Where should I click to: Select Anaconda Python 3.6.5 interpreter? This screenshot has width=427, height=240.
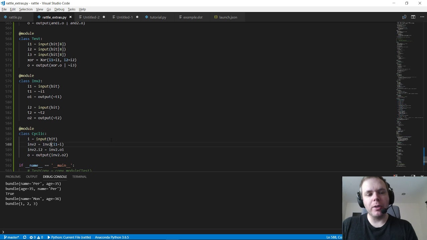[x=112, y=237]
